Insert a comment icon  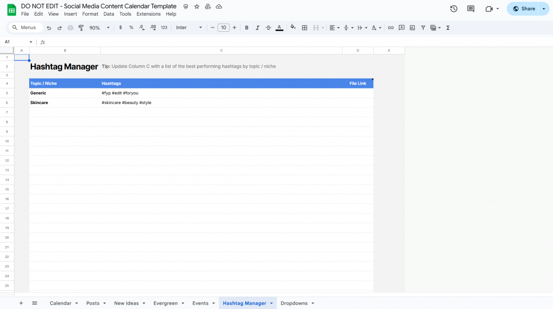(x=401, y=28)
